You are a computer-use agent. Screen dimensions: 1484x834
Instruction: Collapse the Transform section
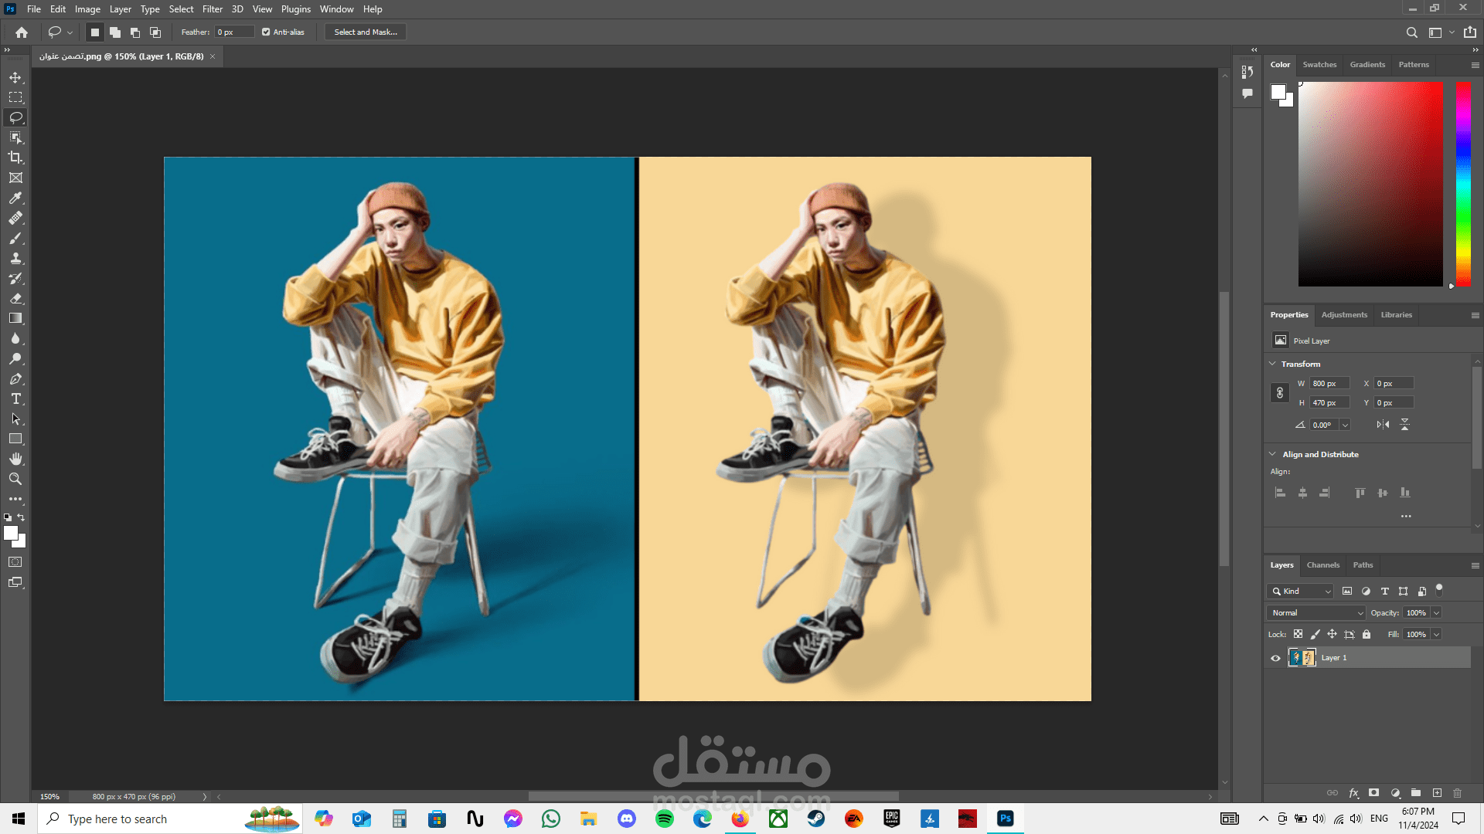point(1272,364)
